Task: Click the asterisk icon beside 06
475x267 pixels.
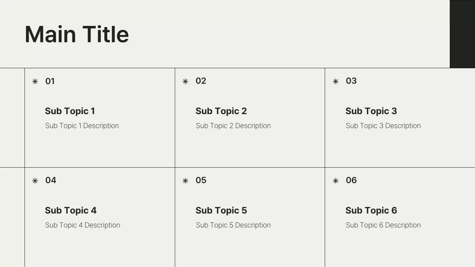Action: click(x=335, y=181)
